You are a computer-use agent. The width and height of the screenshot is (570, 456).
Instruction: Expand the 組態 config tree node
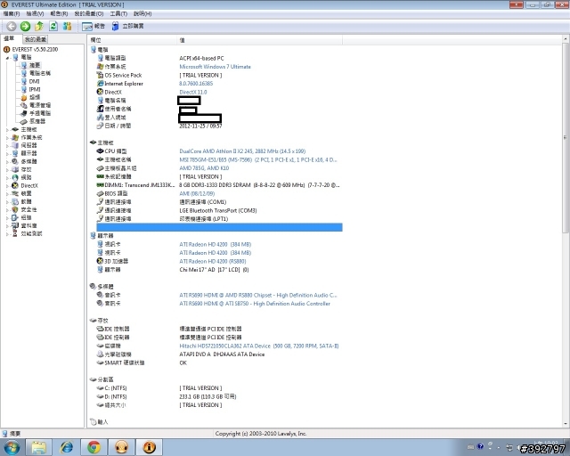7,217
